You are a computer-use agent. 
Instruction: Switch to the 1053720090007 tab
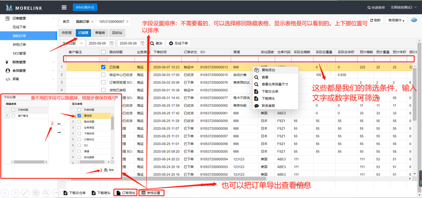tap(111, 22)
